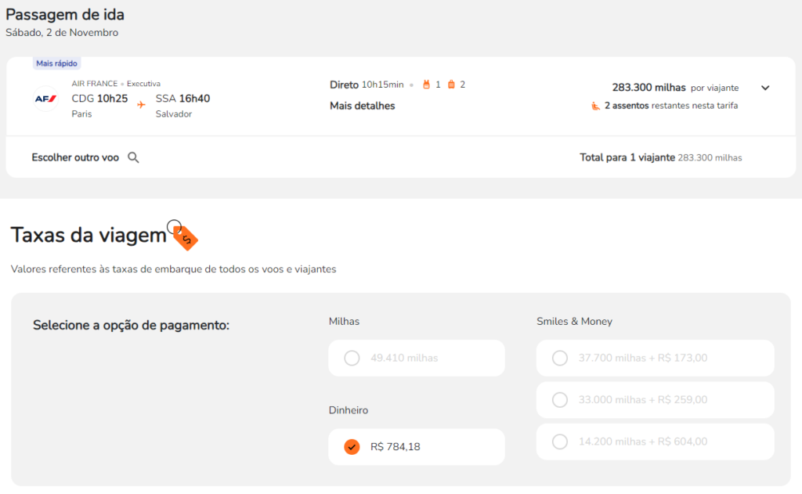Choose 33.000 milhas + R$ 259,00 option
This screenshot has width=802, height=494.
560,400
